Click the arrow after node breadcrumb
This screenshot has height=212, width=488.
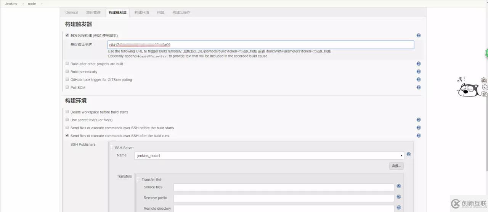tap(42, 4)
